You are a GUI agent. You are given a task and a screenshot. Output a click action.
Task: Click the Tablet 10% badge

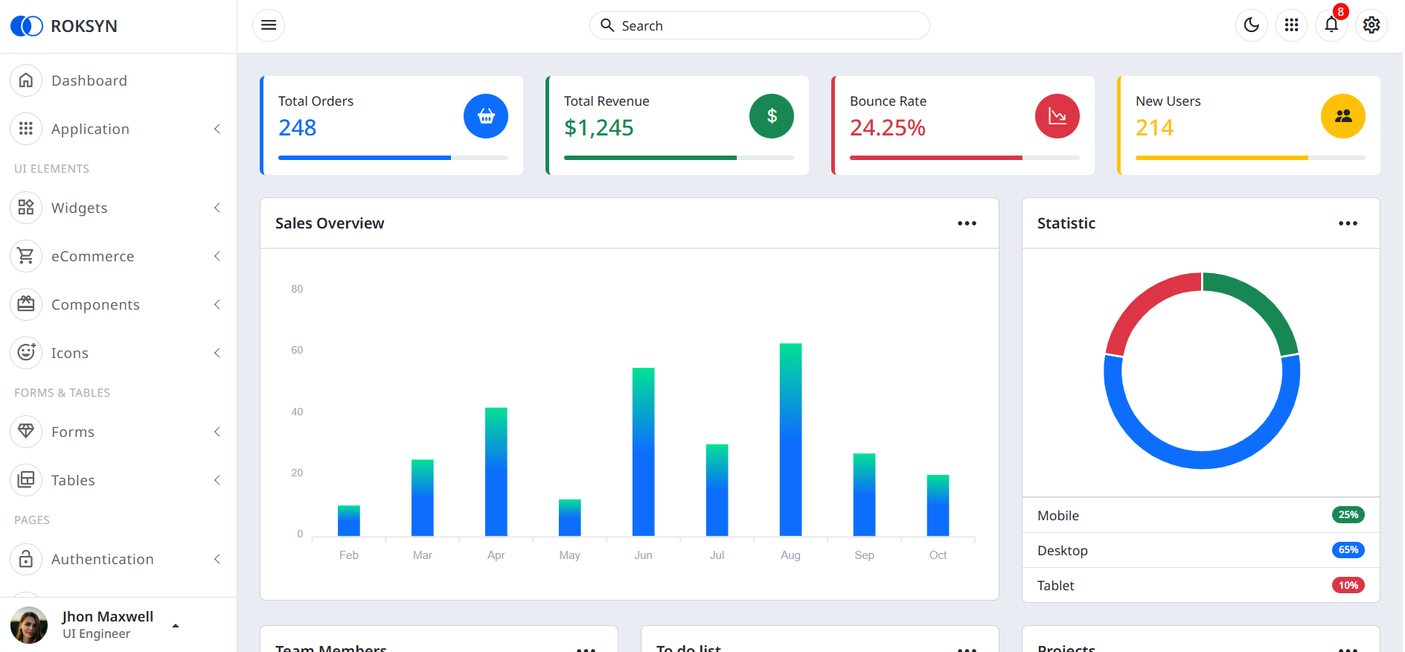pyautogui.click(x=1348, y=585)
